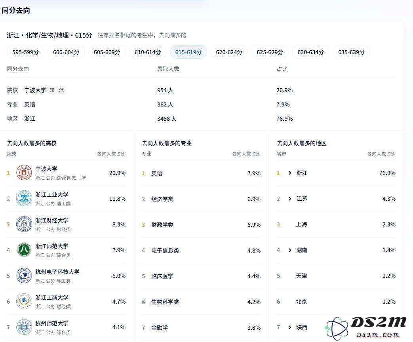Viewport: 413px width, 342px height.
Task: Click 上海 region row
Action: pyautogui.click(x=336, y=224)
